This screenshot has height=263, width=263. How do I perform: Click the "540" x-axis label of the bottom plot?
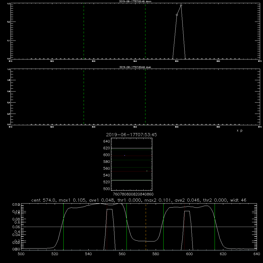pos(88,254)
